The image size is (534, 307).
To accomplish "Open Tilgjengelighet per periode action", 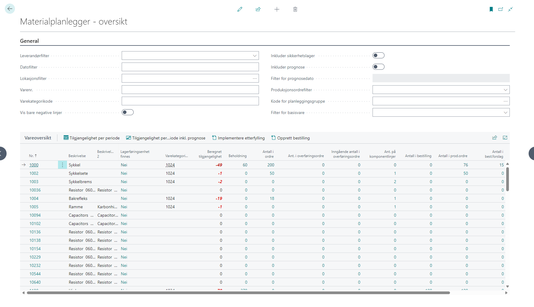I will [x=91, y=138].
